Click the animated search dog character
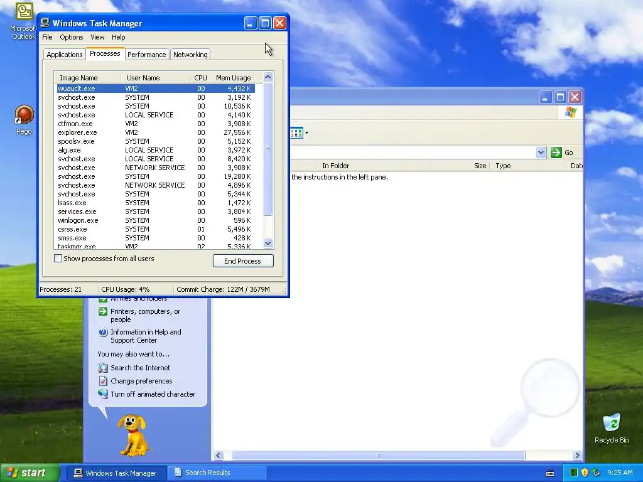 tap(133, 436)
